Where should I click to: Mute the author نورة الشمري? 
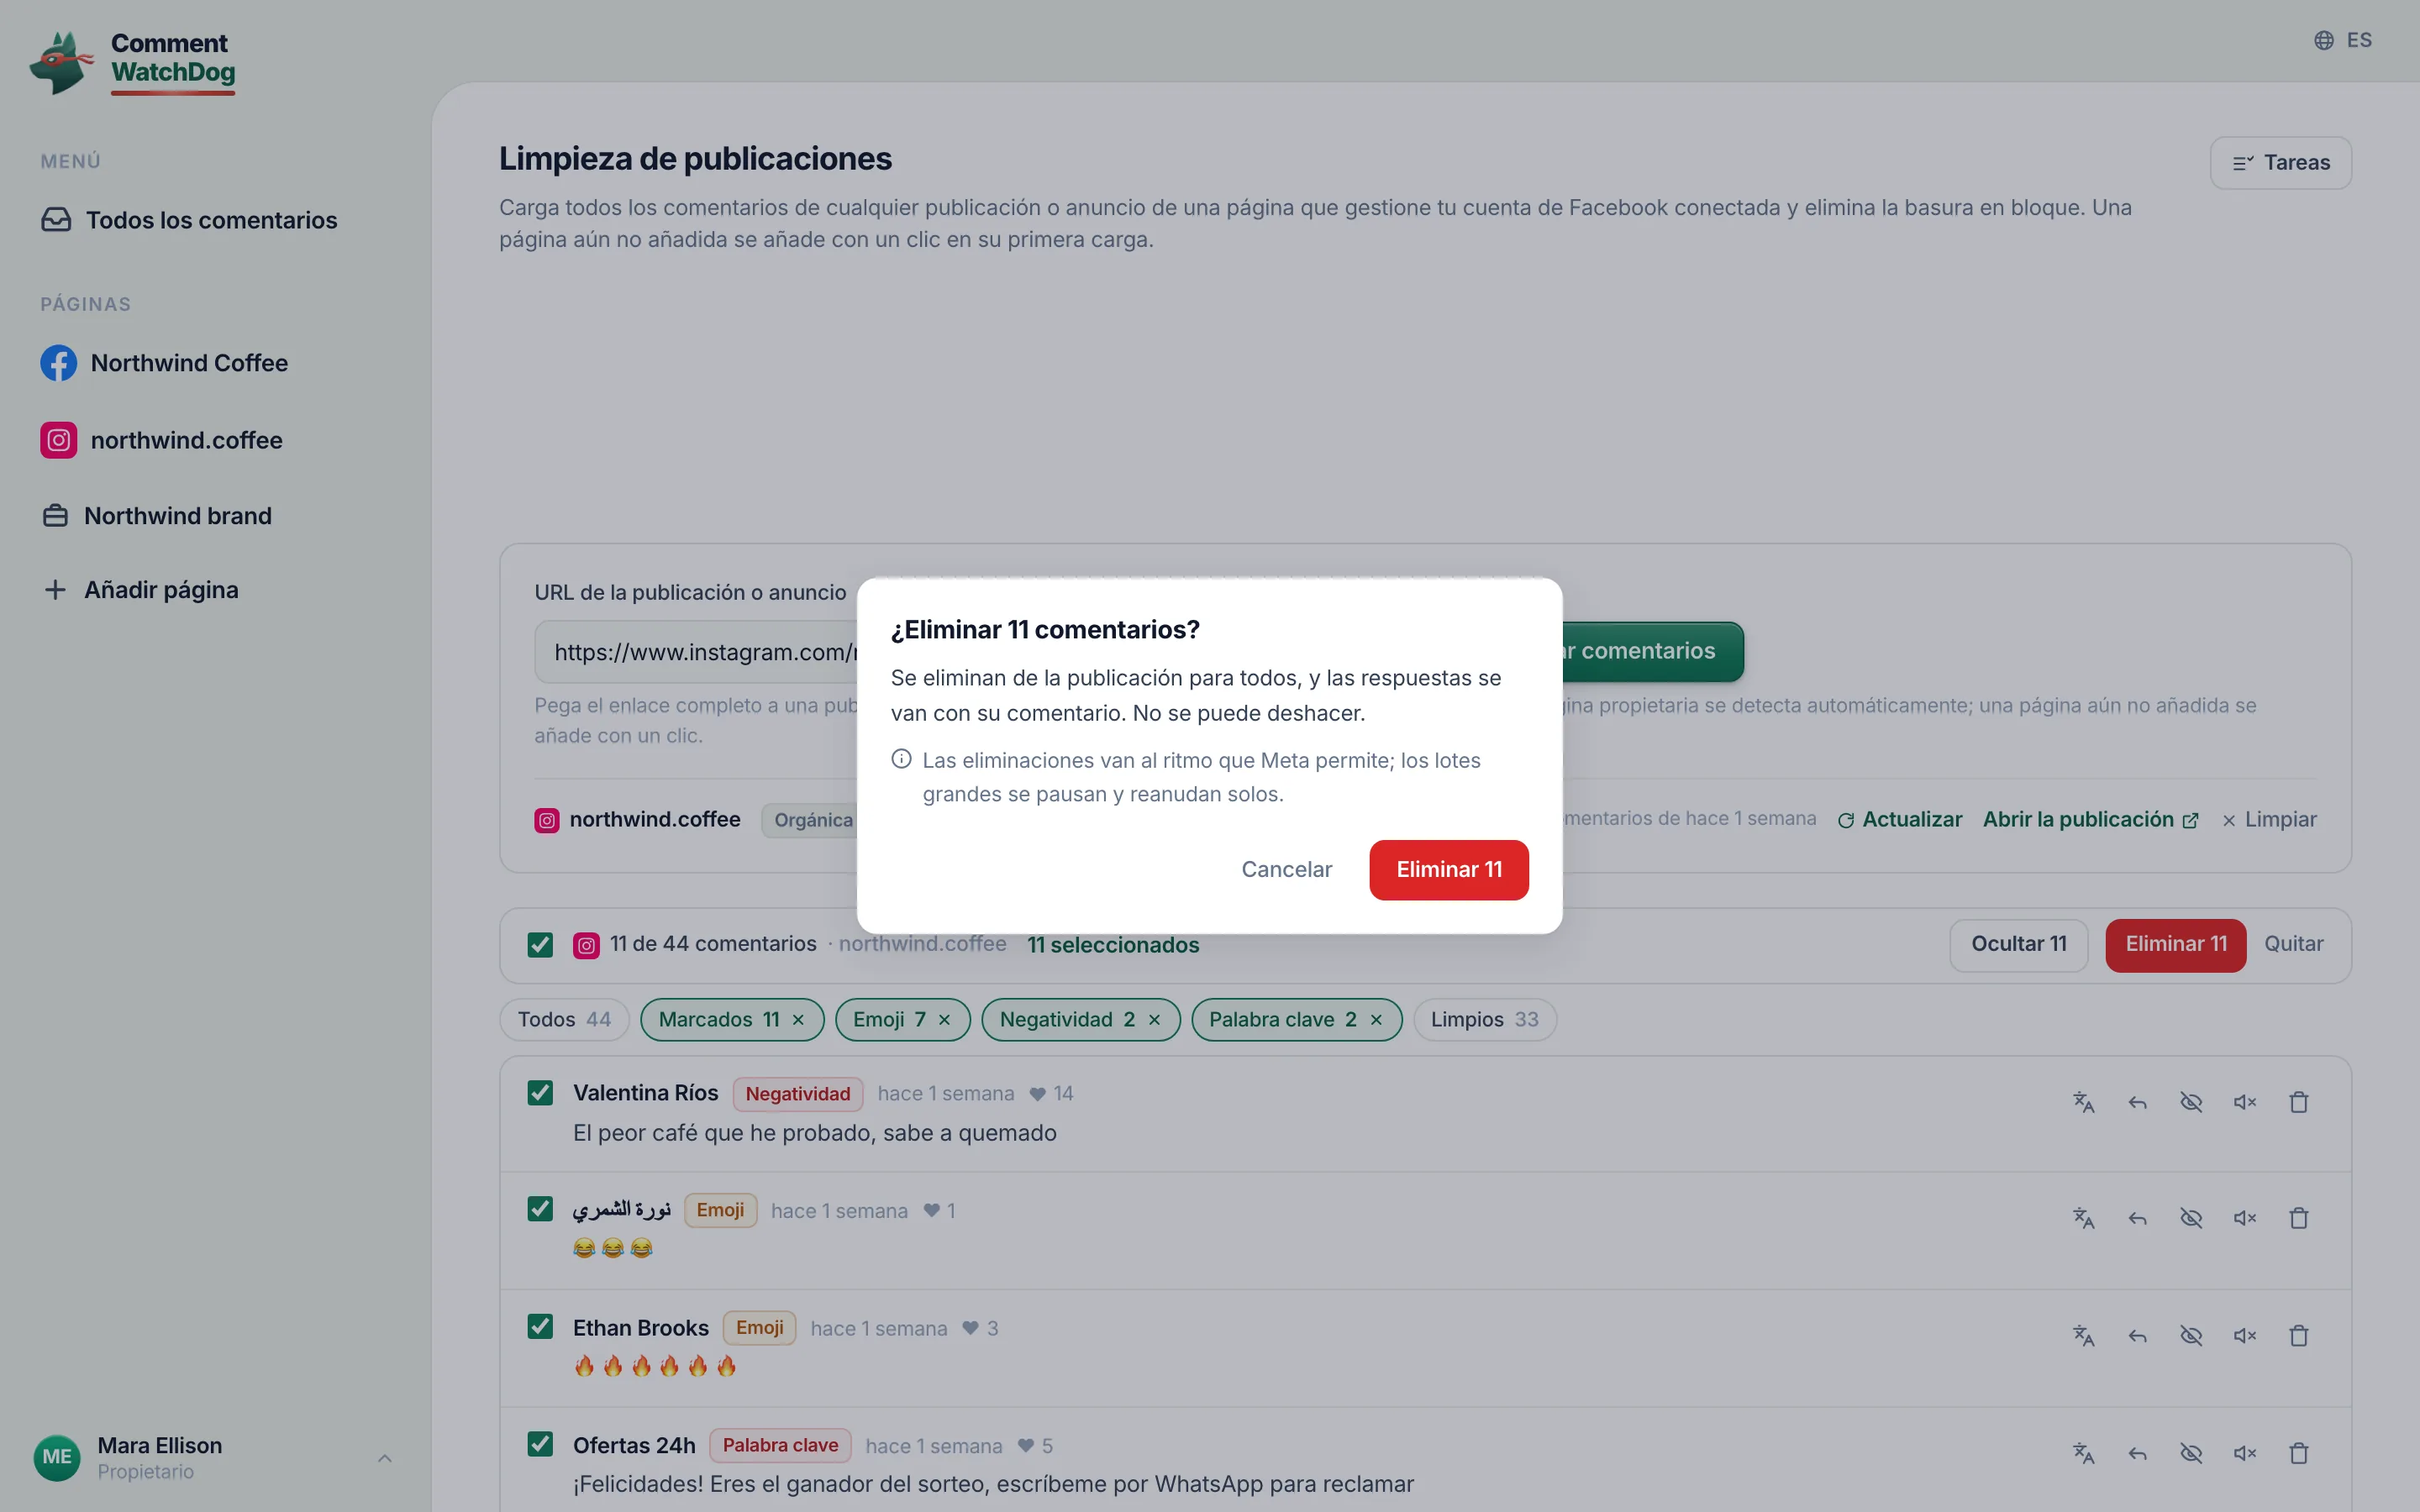click(x=2245, y=1218)
